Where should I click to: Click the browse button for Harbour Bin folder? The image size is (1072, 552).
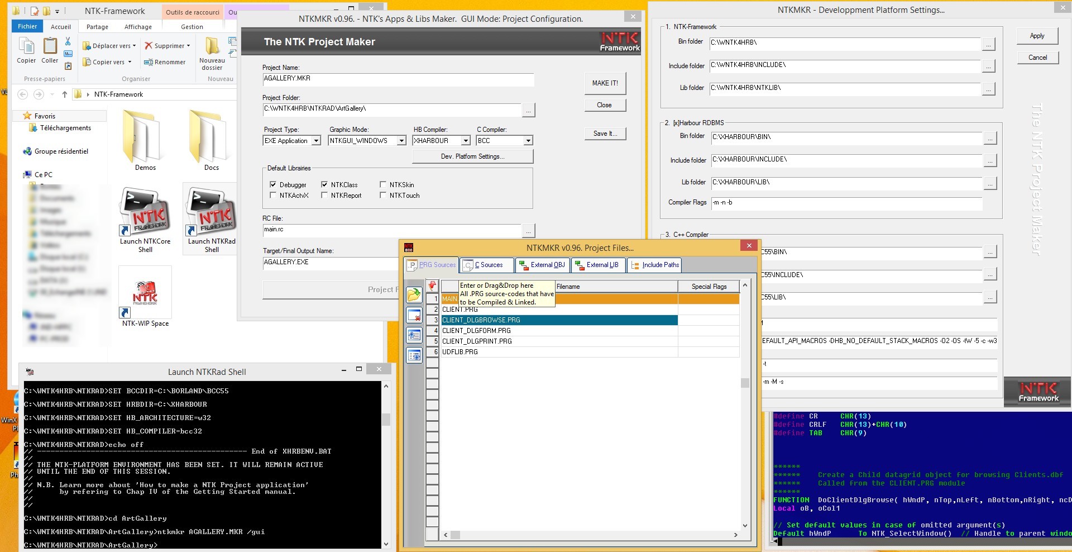point(989,138)
